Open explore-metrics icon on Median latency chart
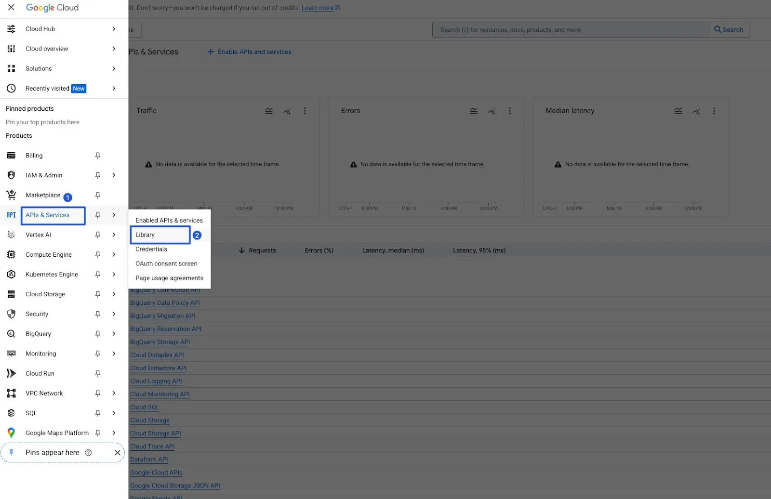The image size is (771, 499). [696, 111]
